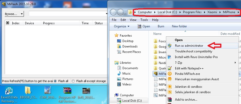Image resolution: width=241 pixels, height=104 pixels.
Task: Expand the arrow between Xiaomi and MiPhone
Action: click(220, 12)
